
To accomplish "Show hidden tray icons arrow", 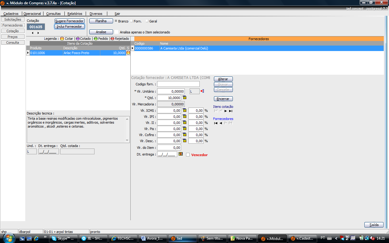I will [336, 238].
